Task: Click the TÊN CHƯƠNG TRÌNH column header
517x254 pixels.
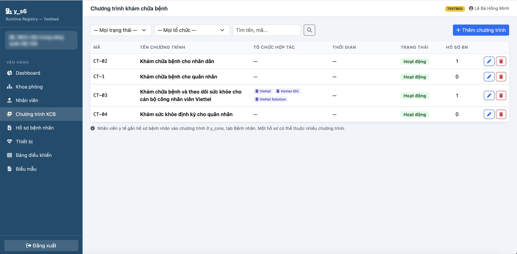Action: click(x=163, y=47)
